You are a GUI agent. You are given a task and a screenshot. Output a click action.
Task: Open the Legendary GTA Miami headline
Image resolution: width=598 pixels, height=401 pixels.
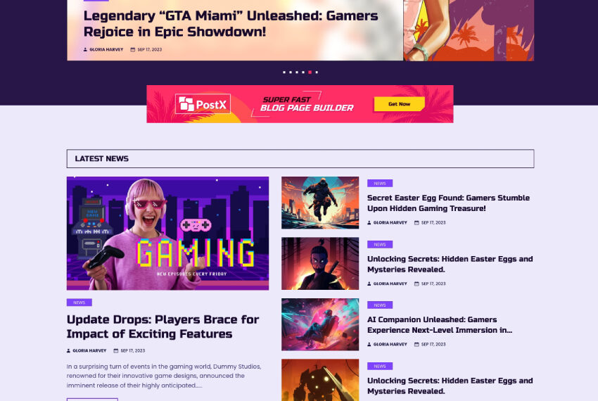click(x=231, y=24)
